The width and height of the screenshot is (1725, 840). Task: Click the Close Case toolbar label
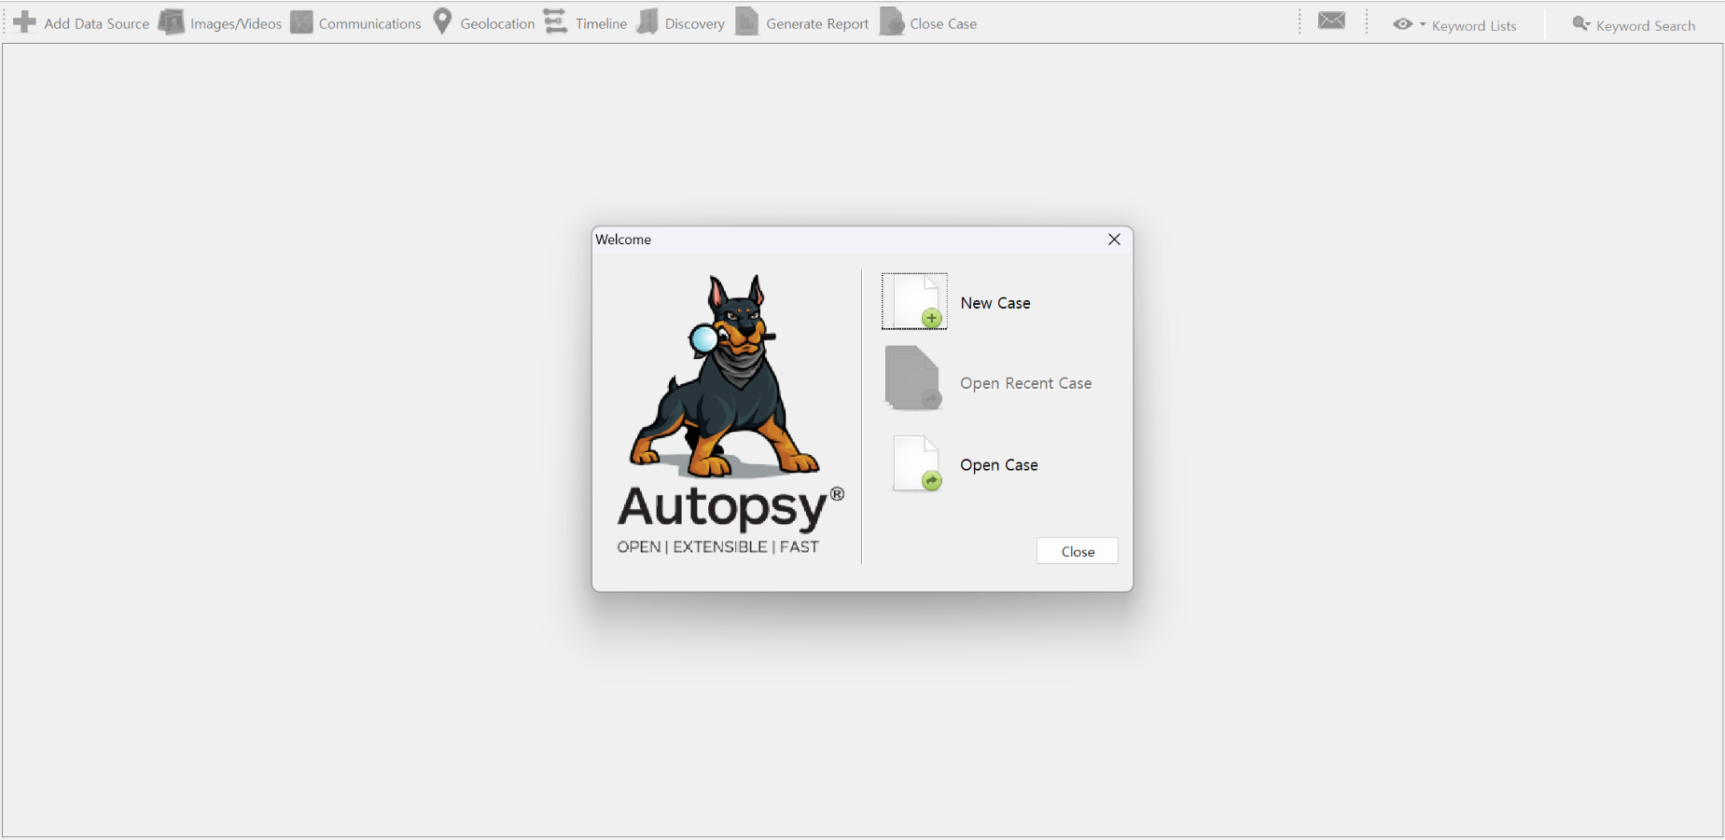pyautogui.click(x=943, y=23)
